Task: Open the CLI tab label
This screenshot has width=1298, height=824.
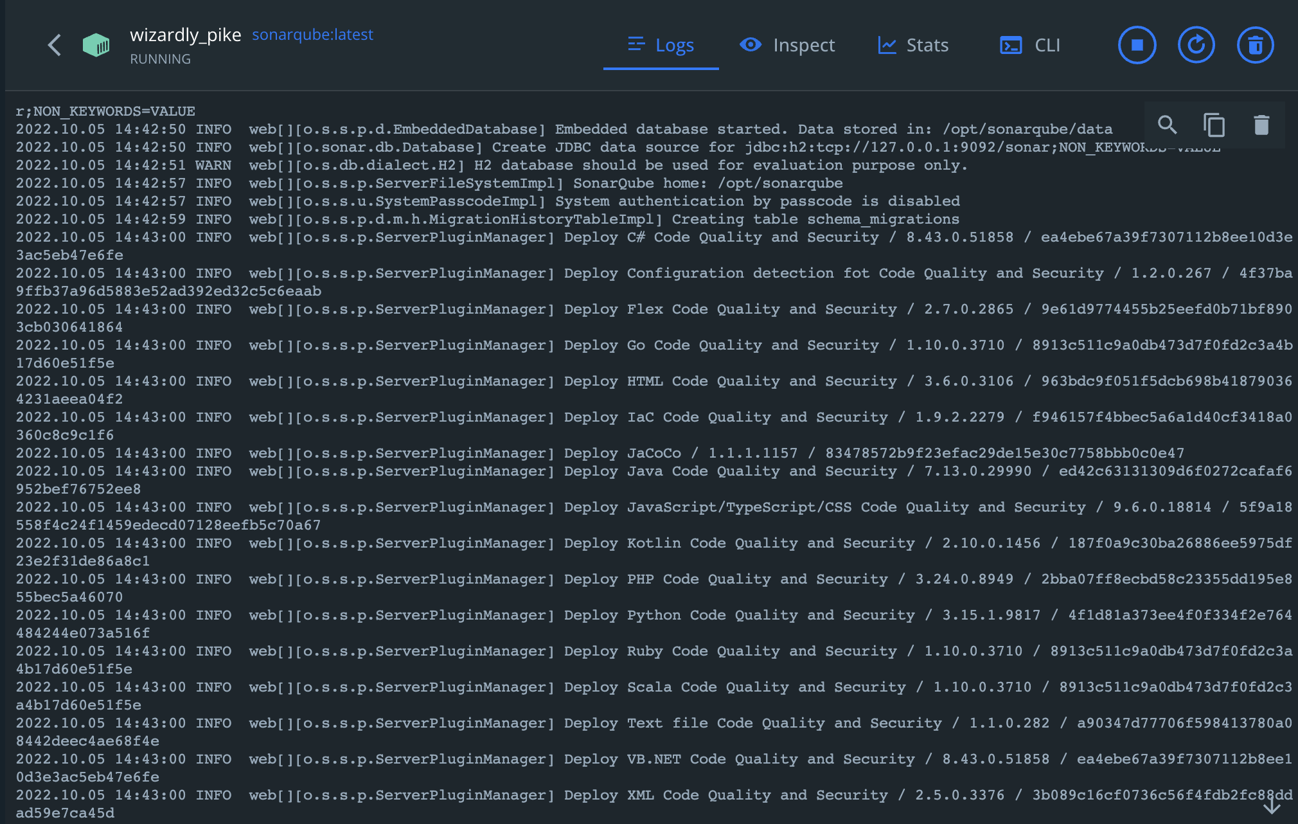Action: [x=1047, y=45]
